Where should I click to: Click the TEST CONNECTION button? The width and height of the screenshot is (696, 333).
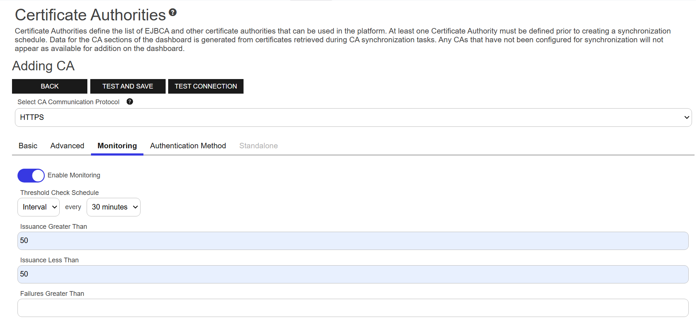click(x=206, y=86)
